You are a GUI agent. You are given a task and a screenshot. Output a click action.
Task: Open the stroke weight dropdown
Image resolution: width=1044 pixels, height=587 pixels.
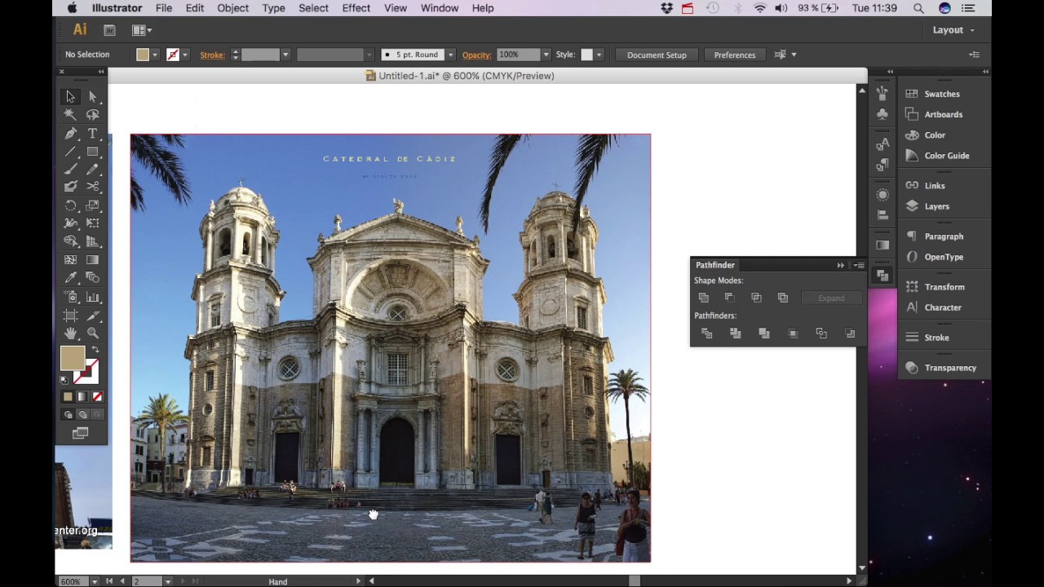click(285, 55)
